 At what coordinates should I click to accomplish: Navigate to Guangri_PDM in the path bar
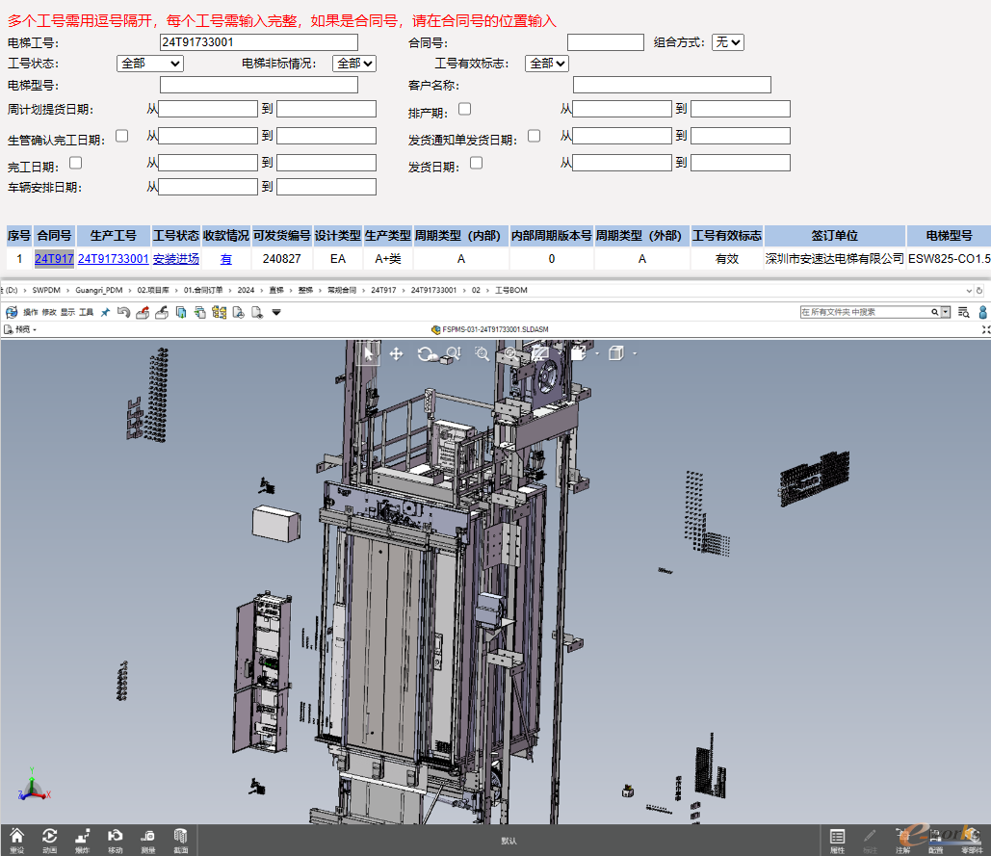(x=98, y=291)
